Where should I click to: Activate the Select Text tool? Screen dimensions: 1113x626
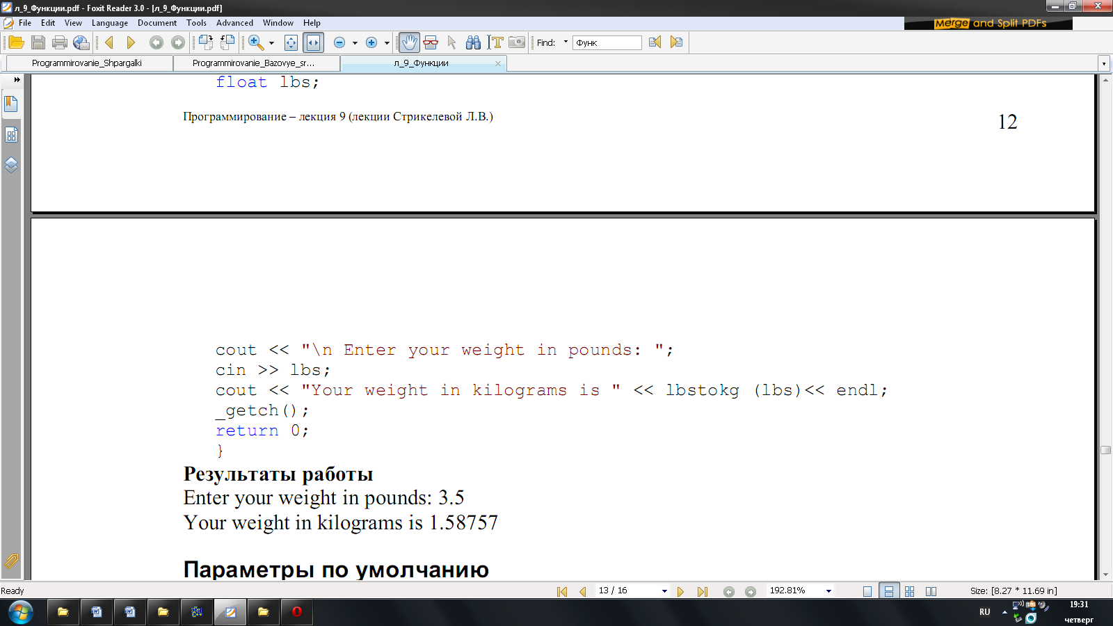[x=495, y=42]
